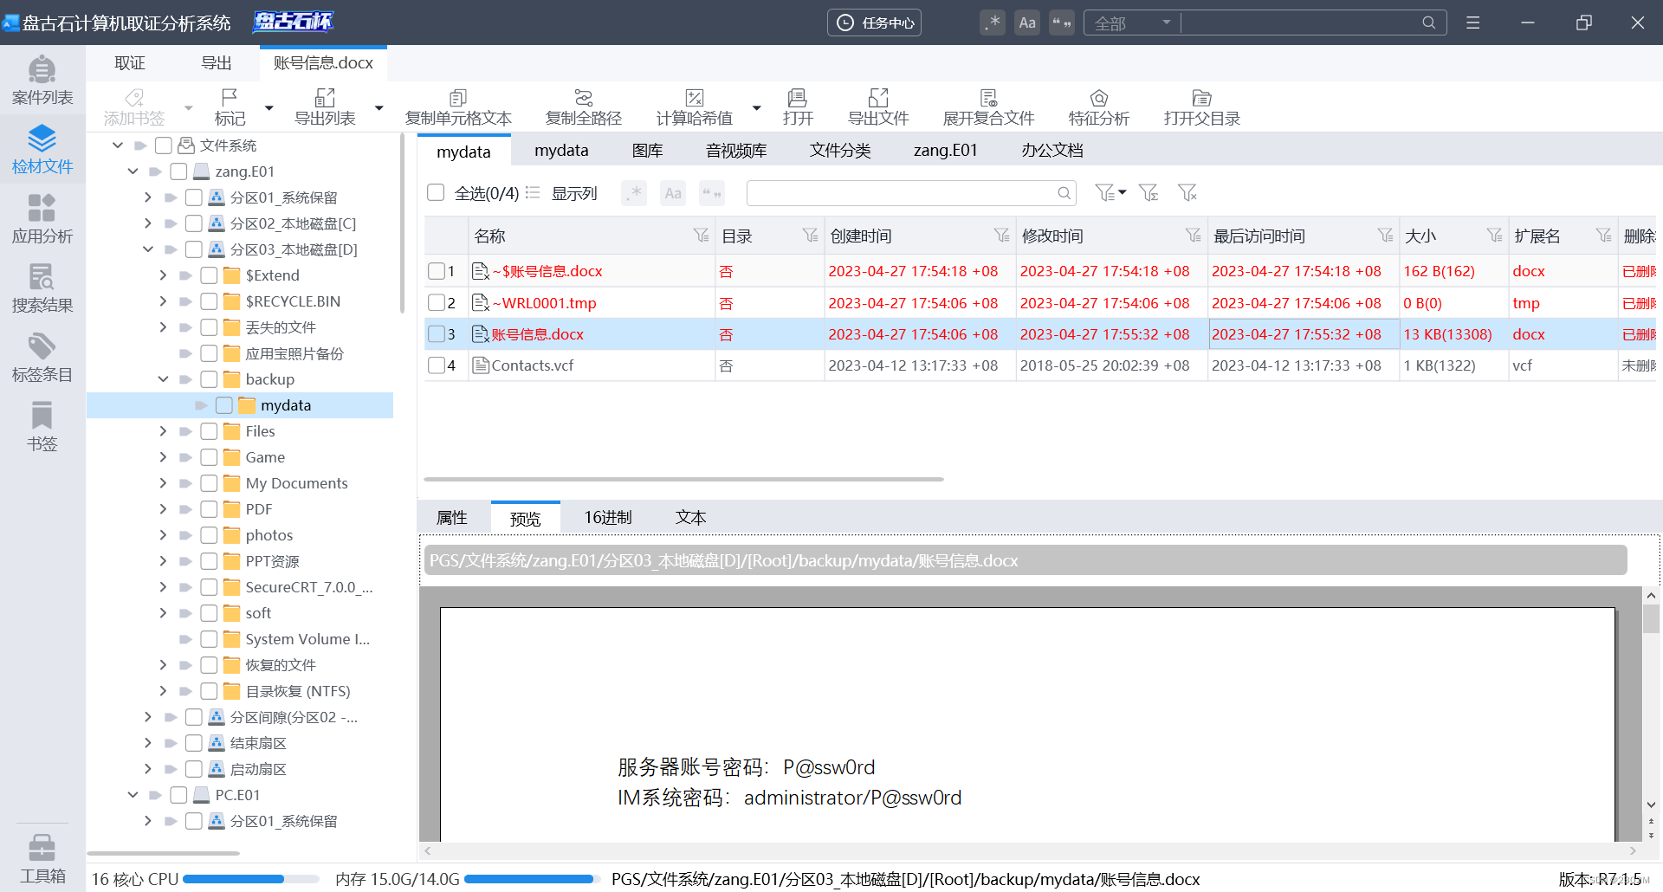Screen dimensions: 1663x892
Task: Click the 标记 flag toolbar icon
Action: pos(230,107)
